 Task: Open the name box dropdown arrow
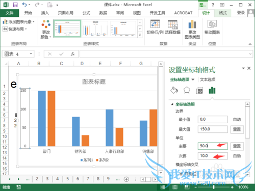click(x=31, y=53)
